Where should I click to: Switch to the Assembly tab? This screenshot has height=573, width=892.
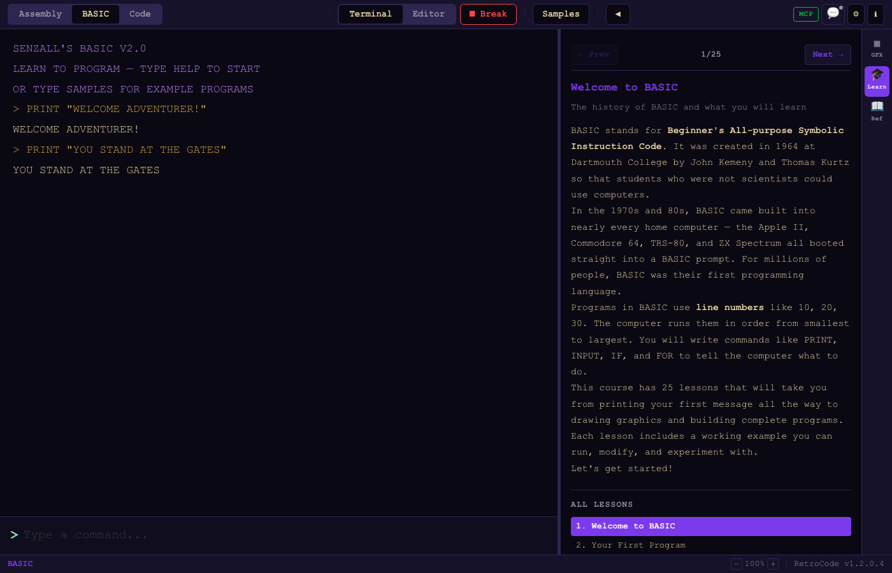pos(40,13)
